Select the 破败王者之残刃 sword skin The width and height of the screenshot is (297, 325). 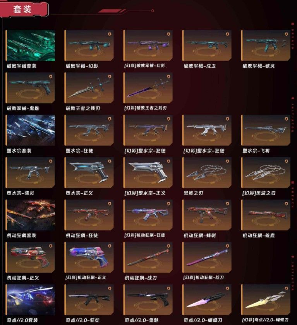89,88
